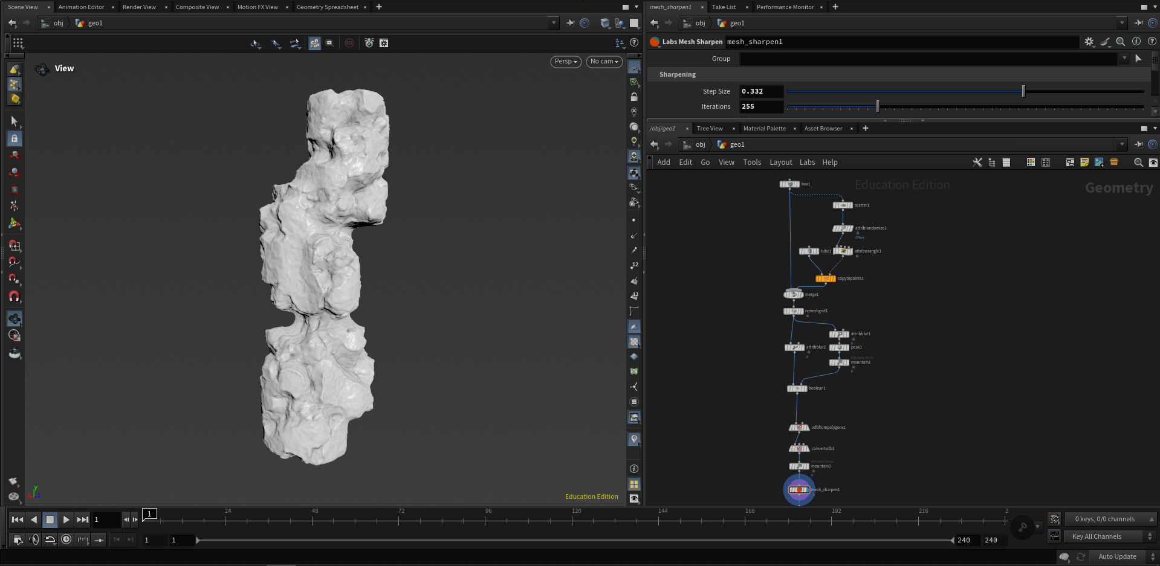Open parameter search magnifier icon
The height and width of the screenshot is (566, 1160).
pos(1120,42)
